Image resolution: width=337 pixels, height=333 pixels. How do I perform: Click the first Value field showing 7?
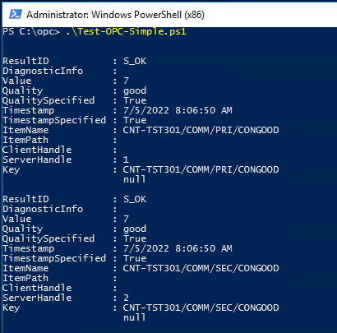(126, 81)
